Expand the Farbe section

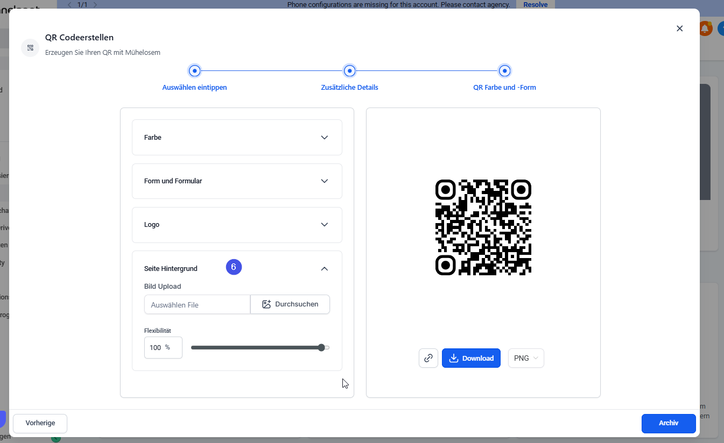tap(237, 138)
